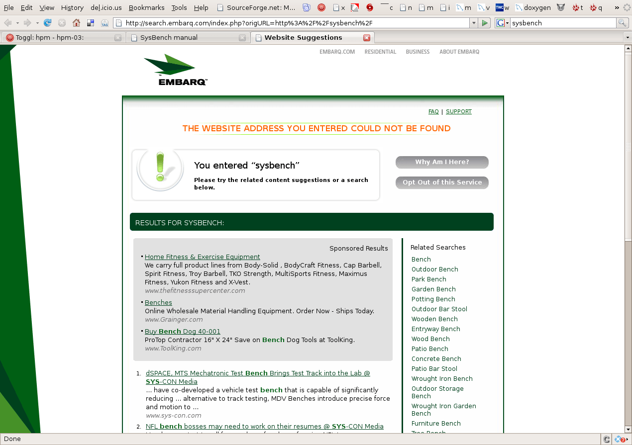The image size is (632, 445).
Task: Open the 'n' page bookmark
Action: (x=406, y=7)
